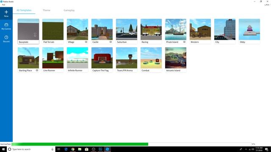
Task: Click the Cortana microphone icon
Action: tap(53, 149)
